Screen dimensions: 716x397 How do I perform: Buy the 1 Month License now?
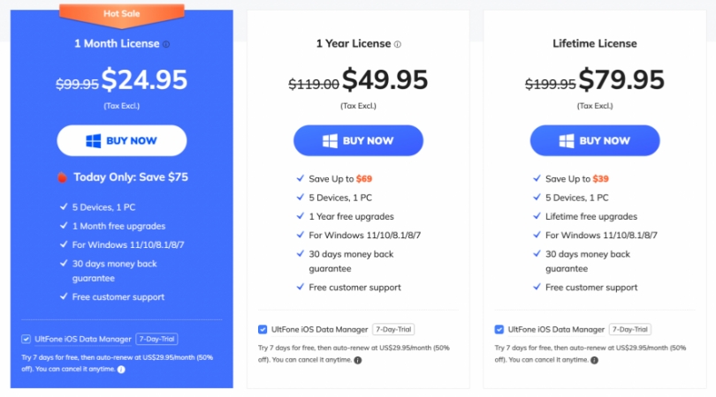tap(122, 140)
